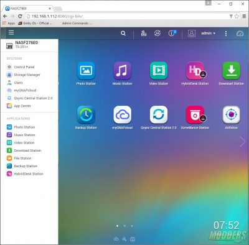
Task: Go to next desktop page arrow
Action: tap(242, 142)
